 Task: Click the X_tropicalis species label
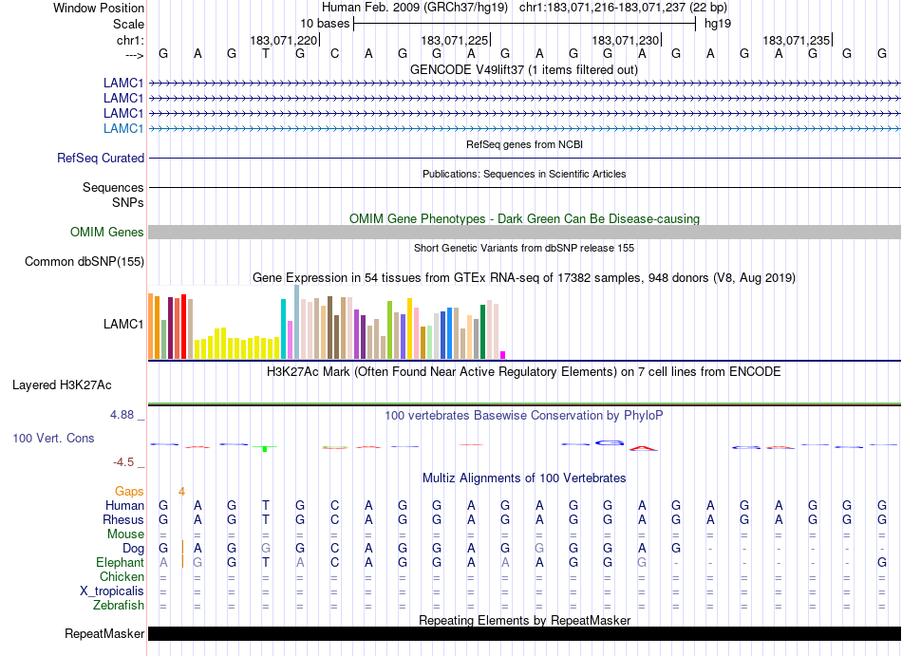(112, 591)
